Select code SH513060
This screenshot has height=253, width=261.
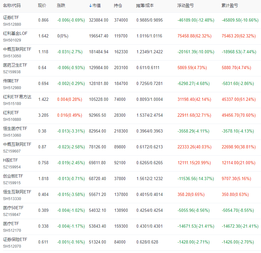[12, 135]
